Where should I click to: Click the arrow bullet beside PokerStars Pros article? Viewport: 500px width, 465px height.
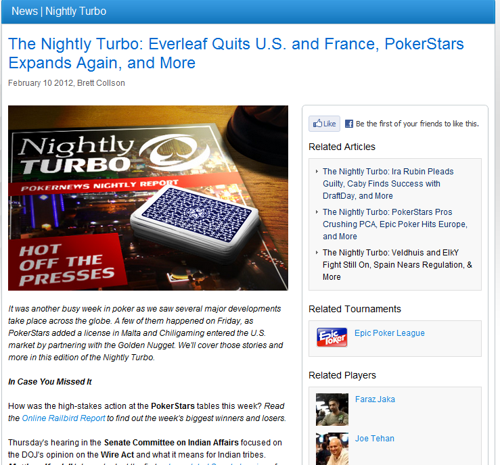pyautogui.click(x=317, y=212)
